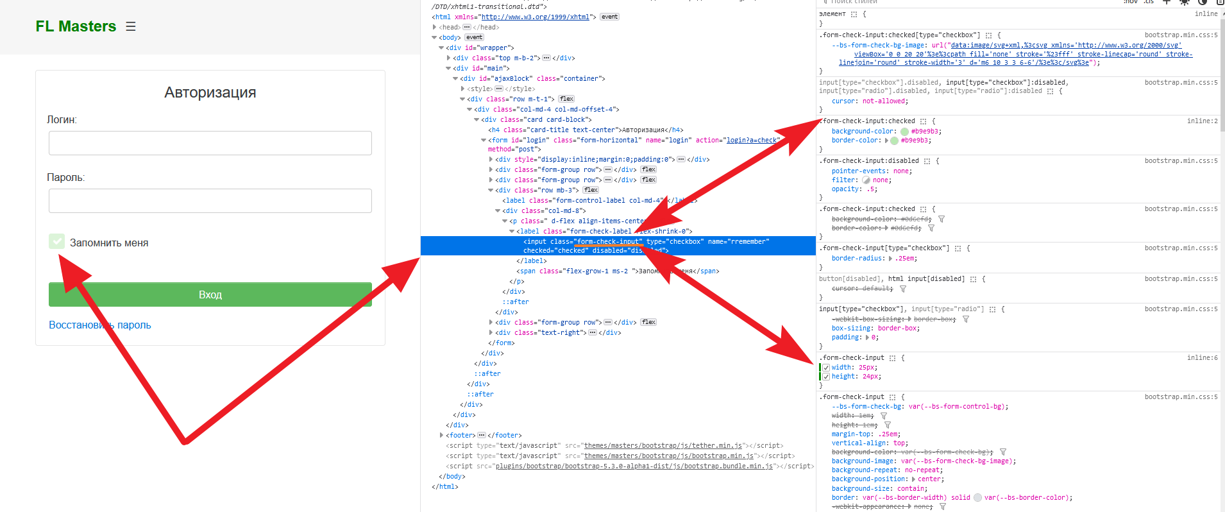
Task: Open color picker for border-color #b9e9b3
Action: (x=894, y=140)
